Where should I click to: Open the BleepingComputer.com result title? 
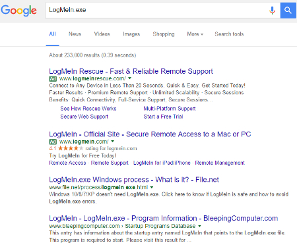click(x=163, y=218)
